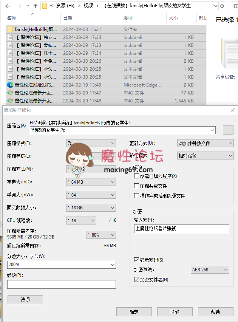
Task: Click the password input field
Action: pos(181,229)
